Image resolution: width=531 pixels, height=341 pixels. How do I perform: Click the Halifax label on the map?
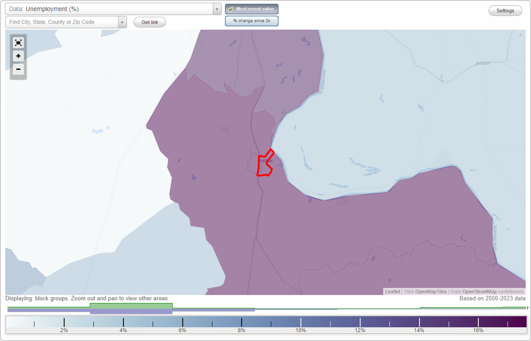[x=265, y=161]
